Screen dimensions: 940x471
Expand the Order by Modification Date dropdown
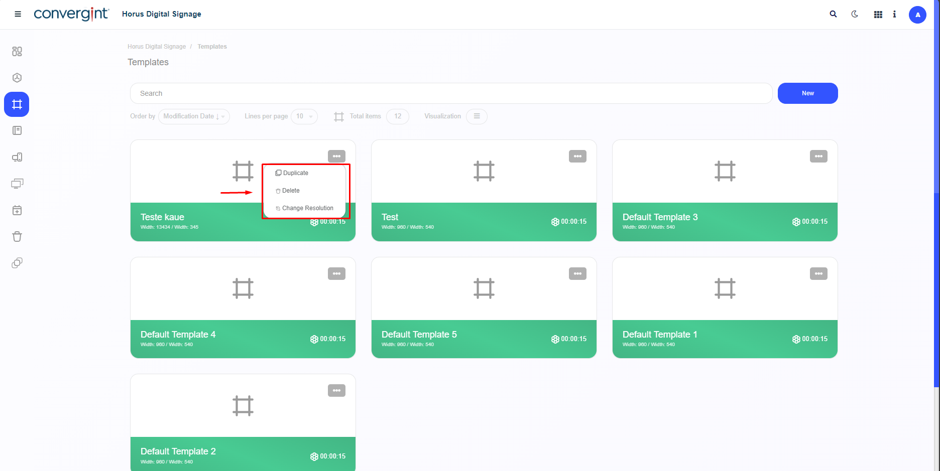194,116
